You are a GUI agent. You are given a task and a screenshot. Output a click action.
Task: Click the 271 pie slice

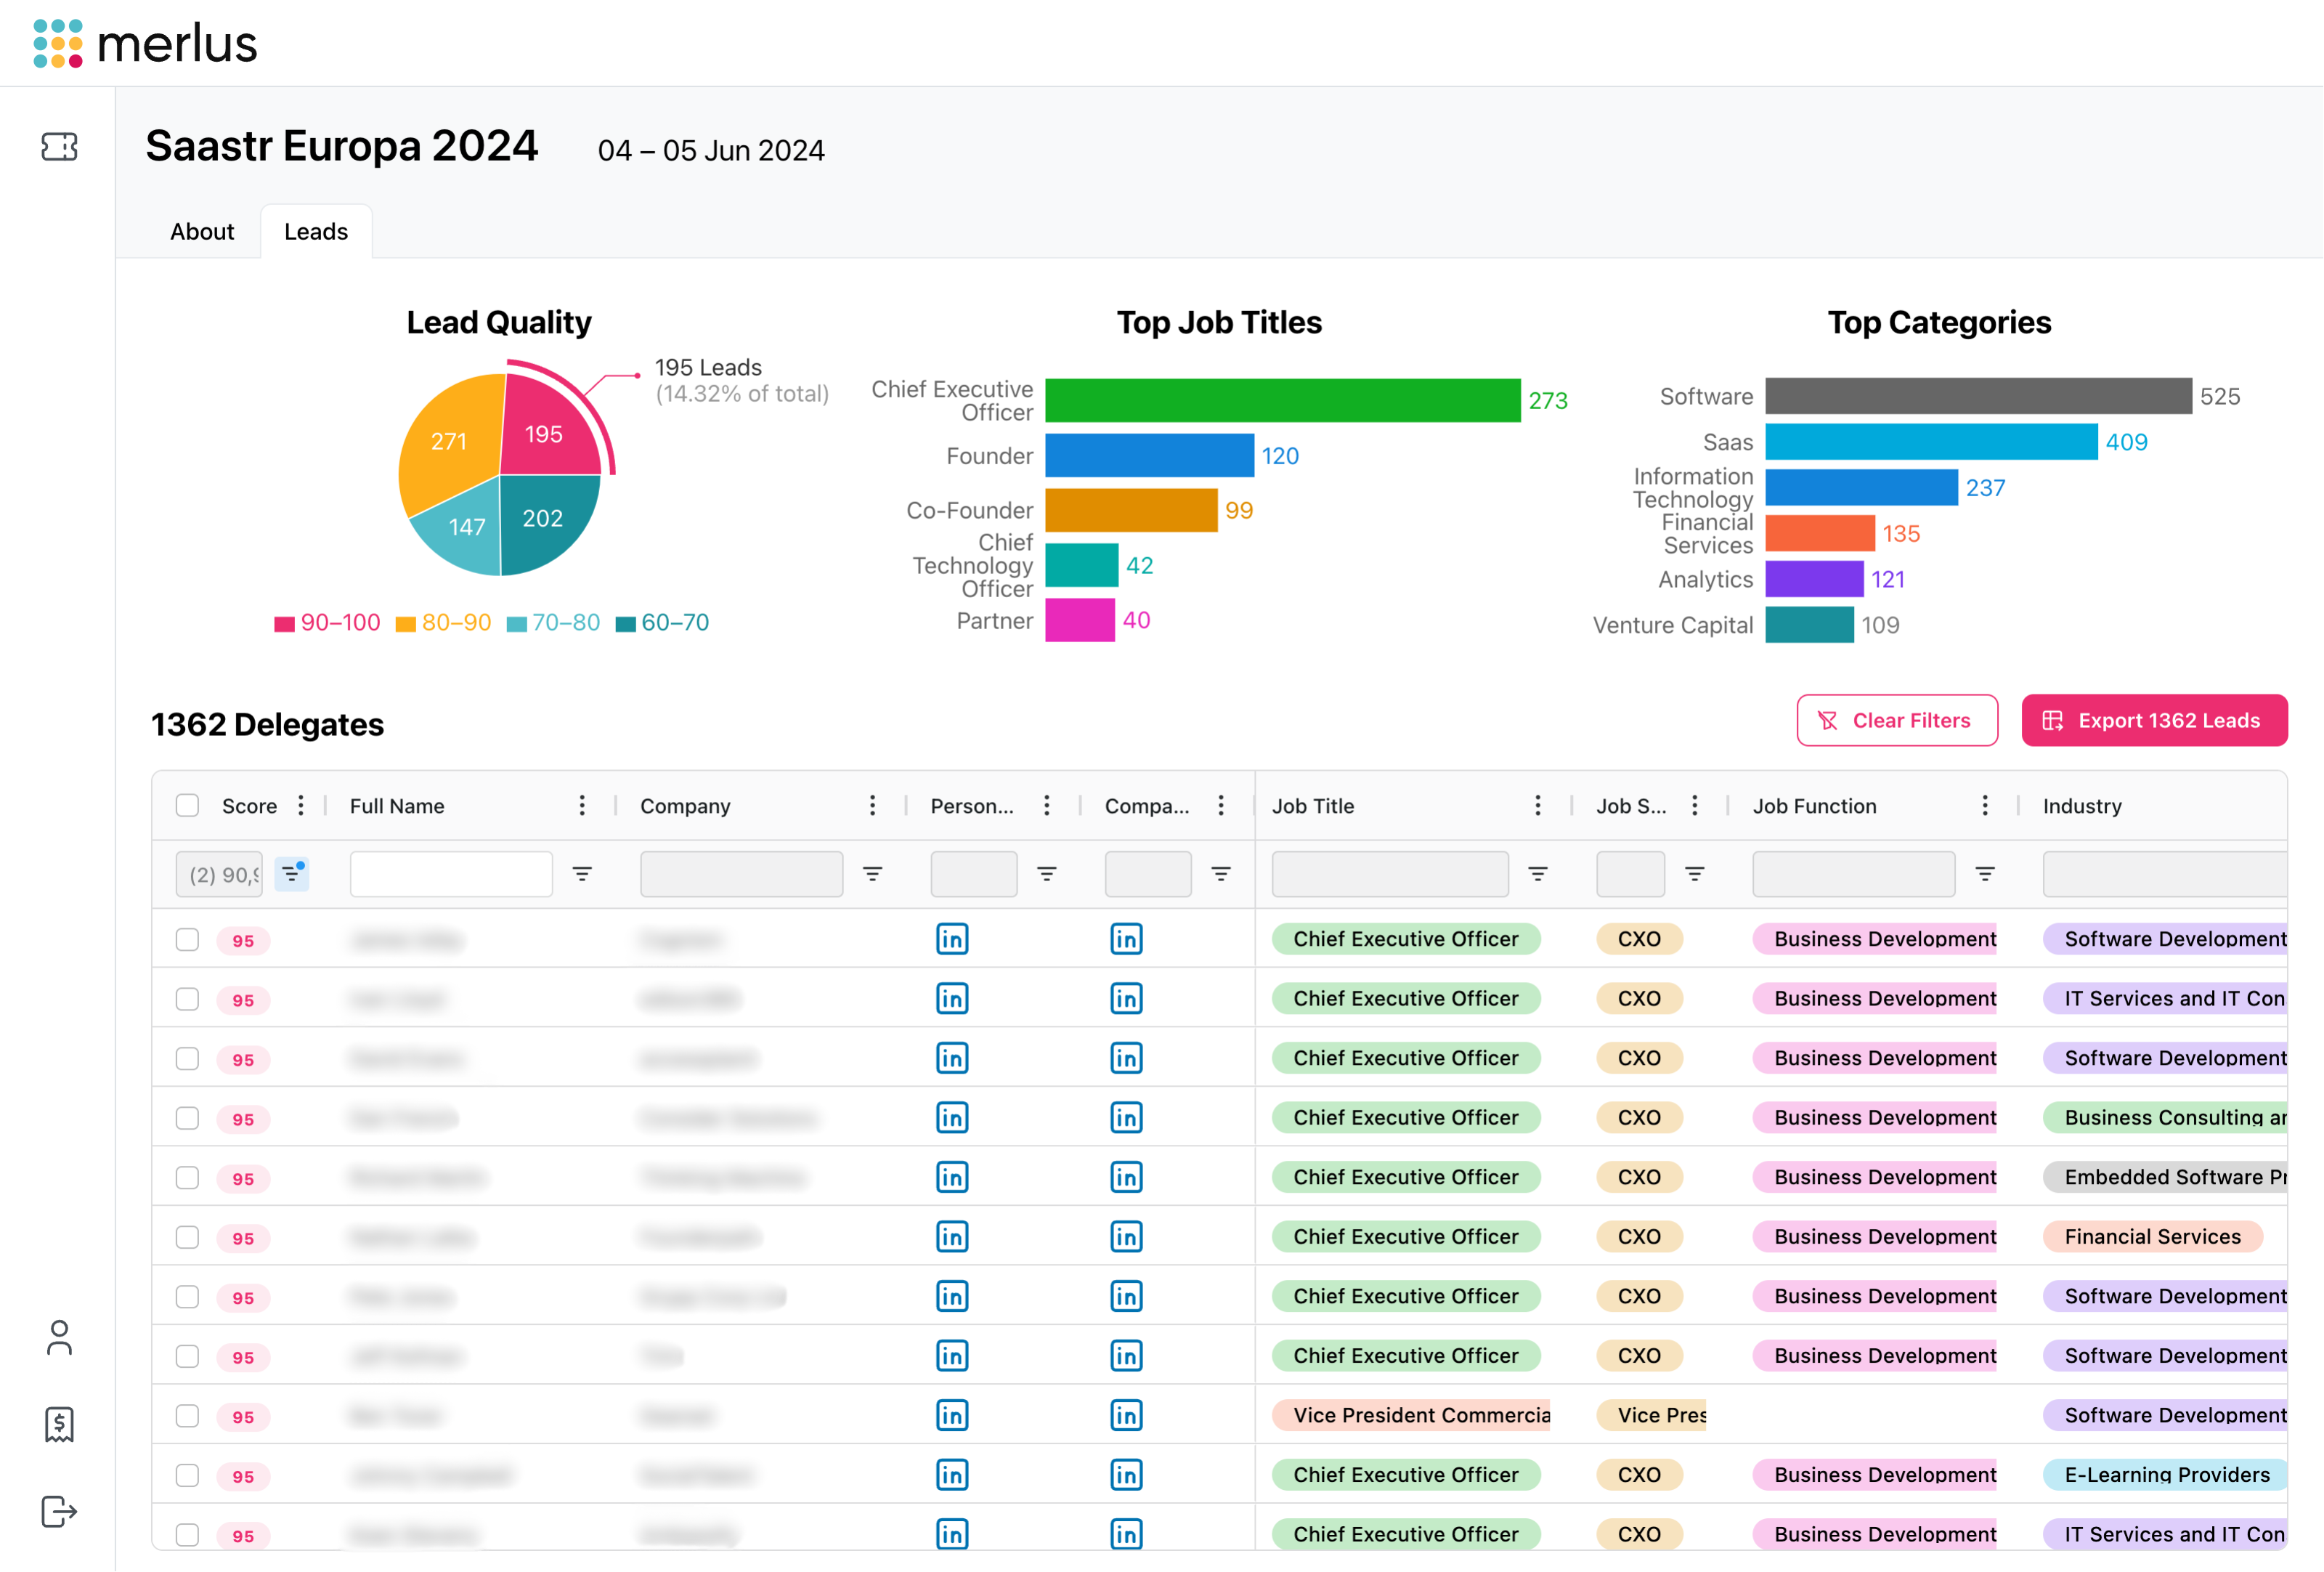click(x=449, y=441)
